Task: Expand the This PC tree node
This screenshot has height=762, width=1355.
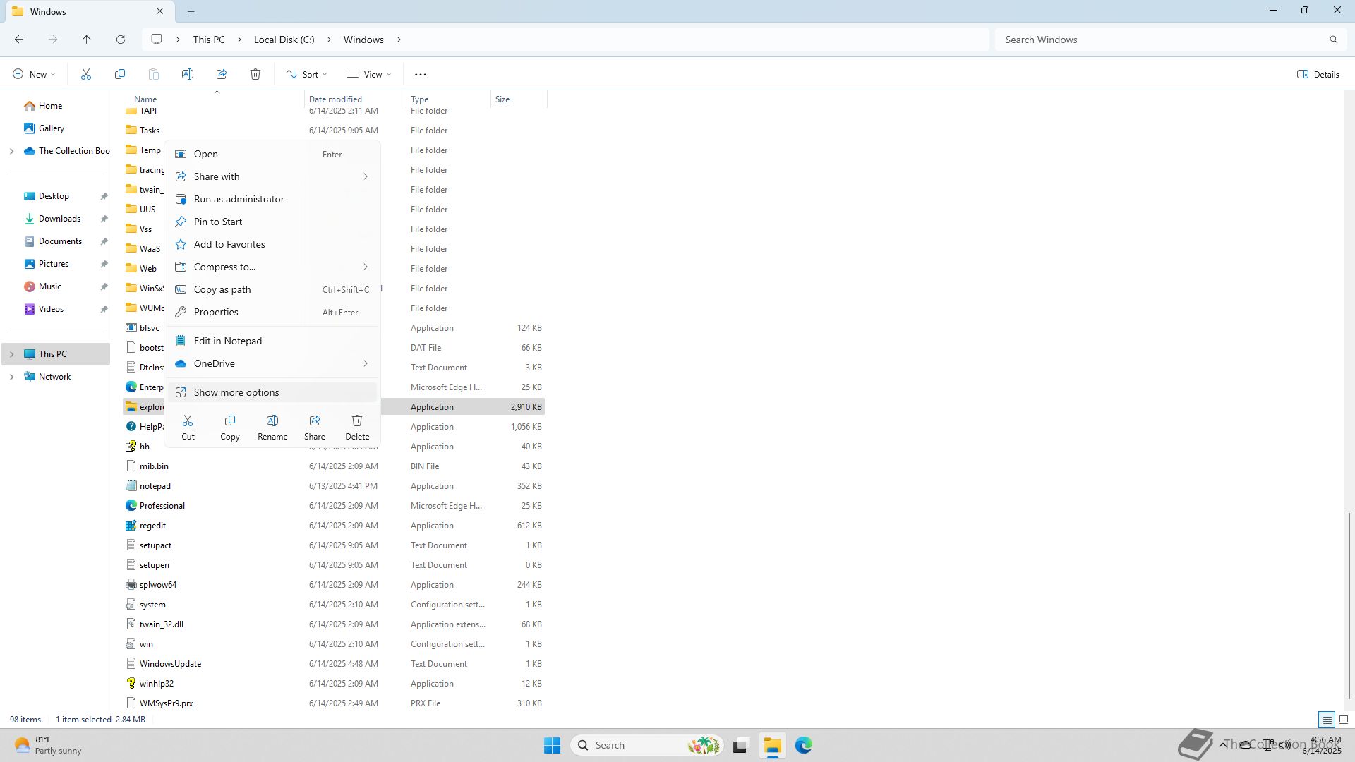Action: 11,354
